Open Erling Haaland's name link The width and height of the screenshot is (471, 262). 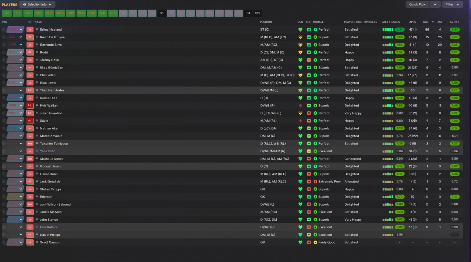(x=51, y=29)
